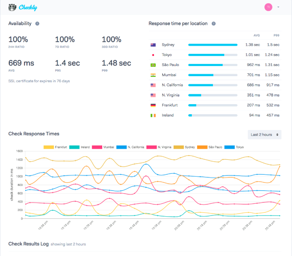Click Sydney's 1.38 sec average value
This screenshot has height=256, width=292.
(253, 45)
